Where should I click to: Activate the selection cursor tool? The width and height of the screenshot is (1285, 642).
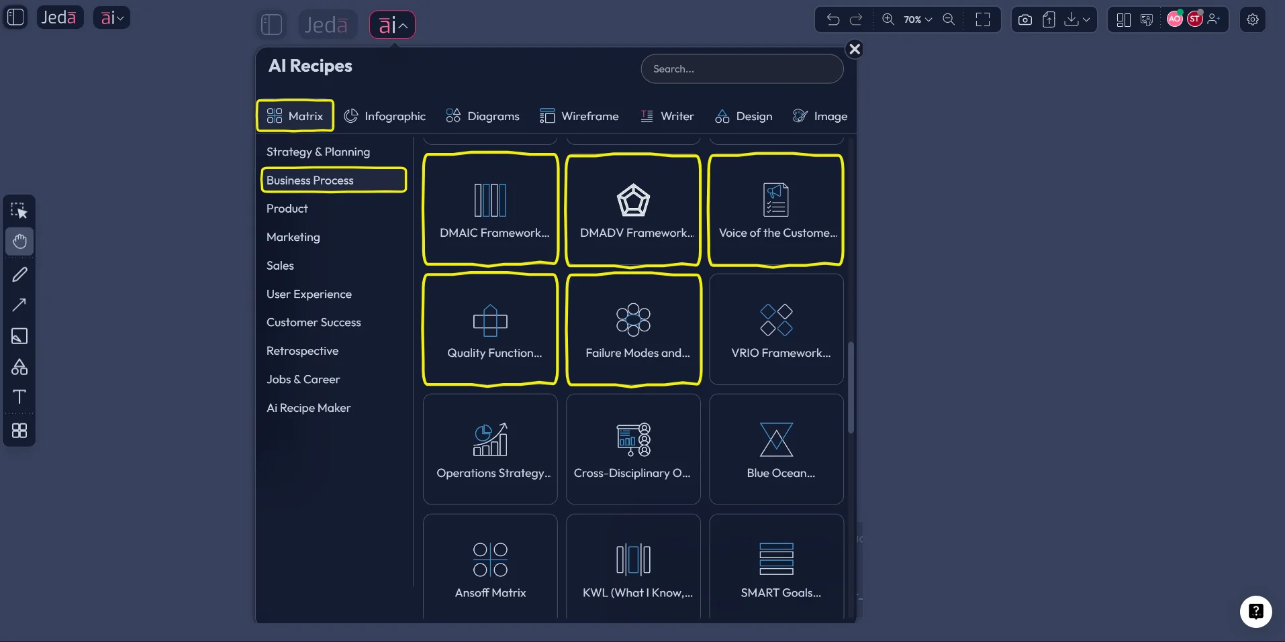pyautogui.click(x=19, y=211)
